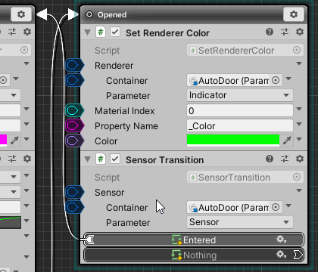The width and height of the screenshot is (318, 272).
Task: Click object picker on SetRendererColor script field
Action: [x=297, y=50]
